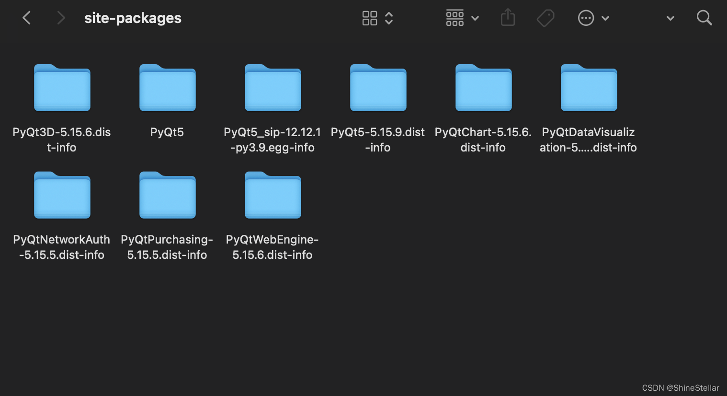Switch to icon grid view
This screenshot has height=396, width=727.
tap(370, 18)
